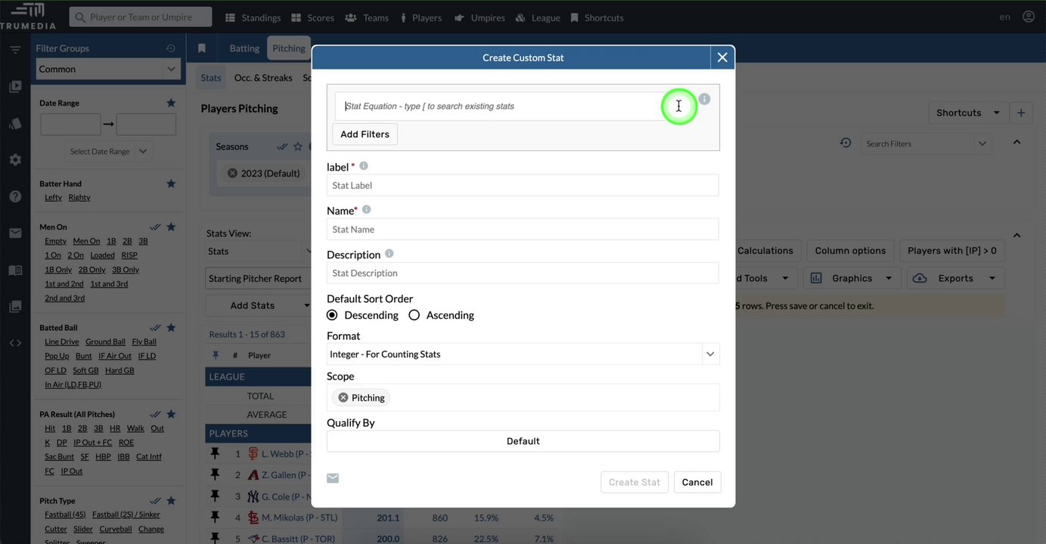The width and height of the screenshot is (1046, 544).
Task: Click the Player or Team search box
Action: click(141, 17)
